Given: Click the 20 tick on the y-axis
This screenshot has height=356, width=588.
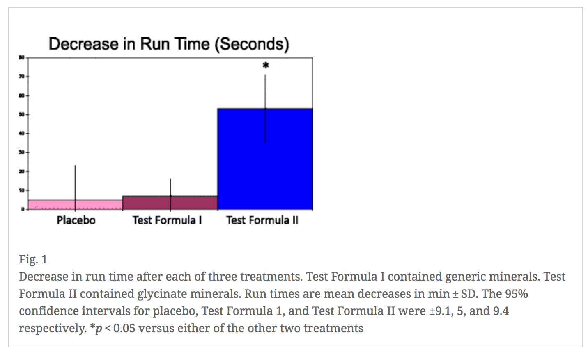Looking at the screenshot, I should click(x=21, y=171).
